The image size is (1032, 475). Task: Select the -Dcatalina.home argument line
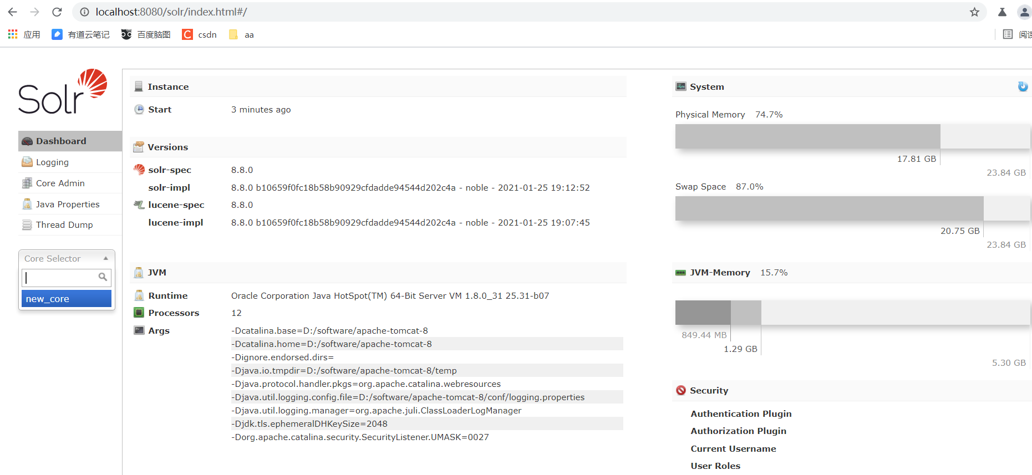click(427, 344)
